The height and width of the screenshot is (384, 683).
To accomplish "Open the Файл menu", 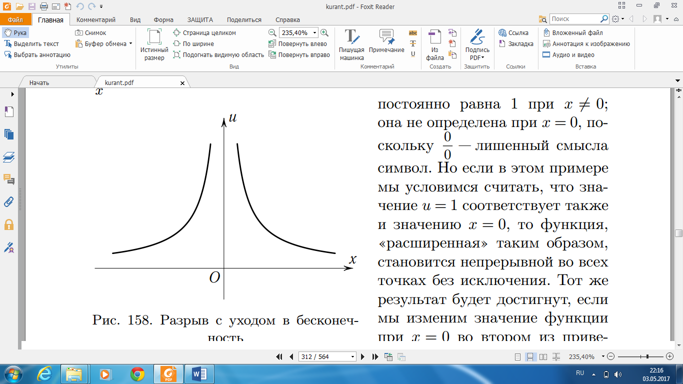I will pyautogui.click(x=15, y=19).
